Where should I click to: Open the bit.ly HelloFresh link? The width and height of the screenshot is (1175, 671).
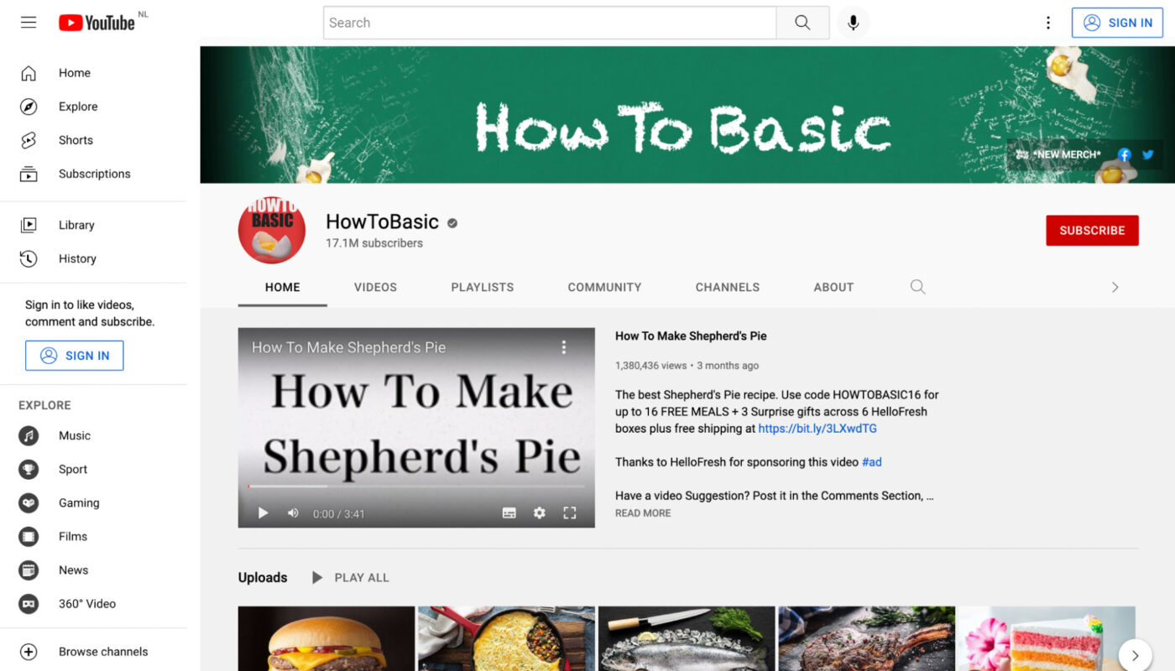click(x=817, y=429)
